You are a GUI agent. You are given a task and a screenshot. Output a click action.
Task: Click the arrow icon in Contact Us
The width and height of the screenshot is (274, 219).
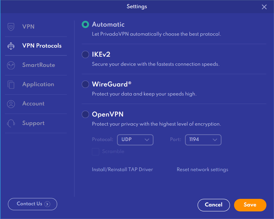tap(47, 204)
